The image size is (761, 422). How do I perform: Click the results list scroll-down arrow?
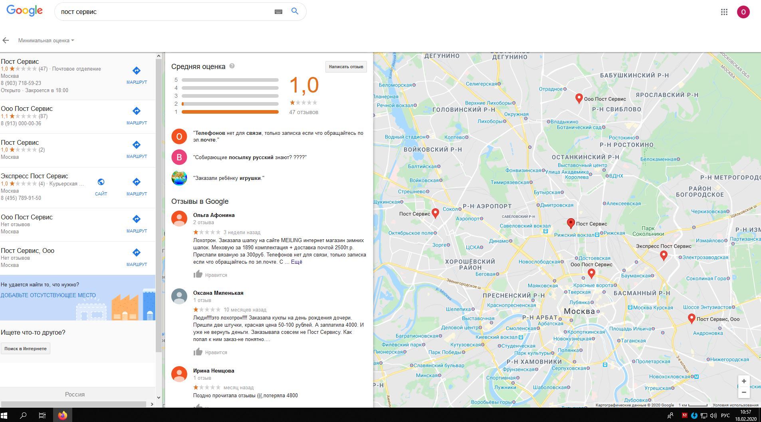[159, 397]
